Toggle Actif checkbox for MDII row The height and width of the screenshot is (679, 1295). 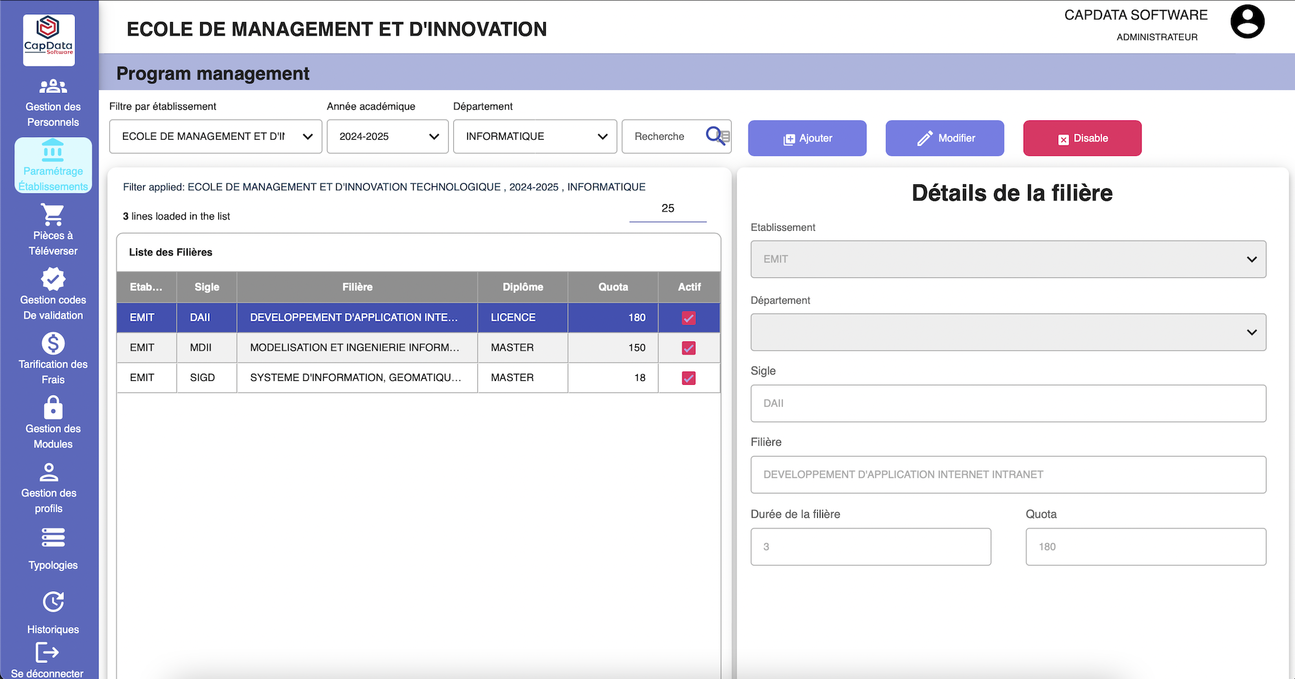[x=689, y=348]
